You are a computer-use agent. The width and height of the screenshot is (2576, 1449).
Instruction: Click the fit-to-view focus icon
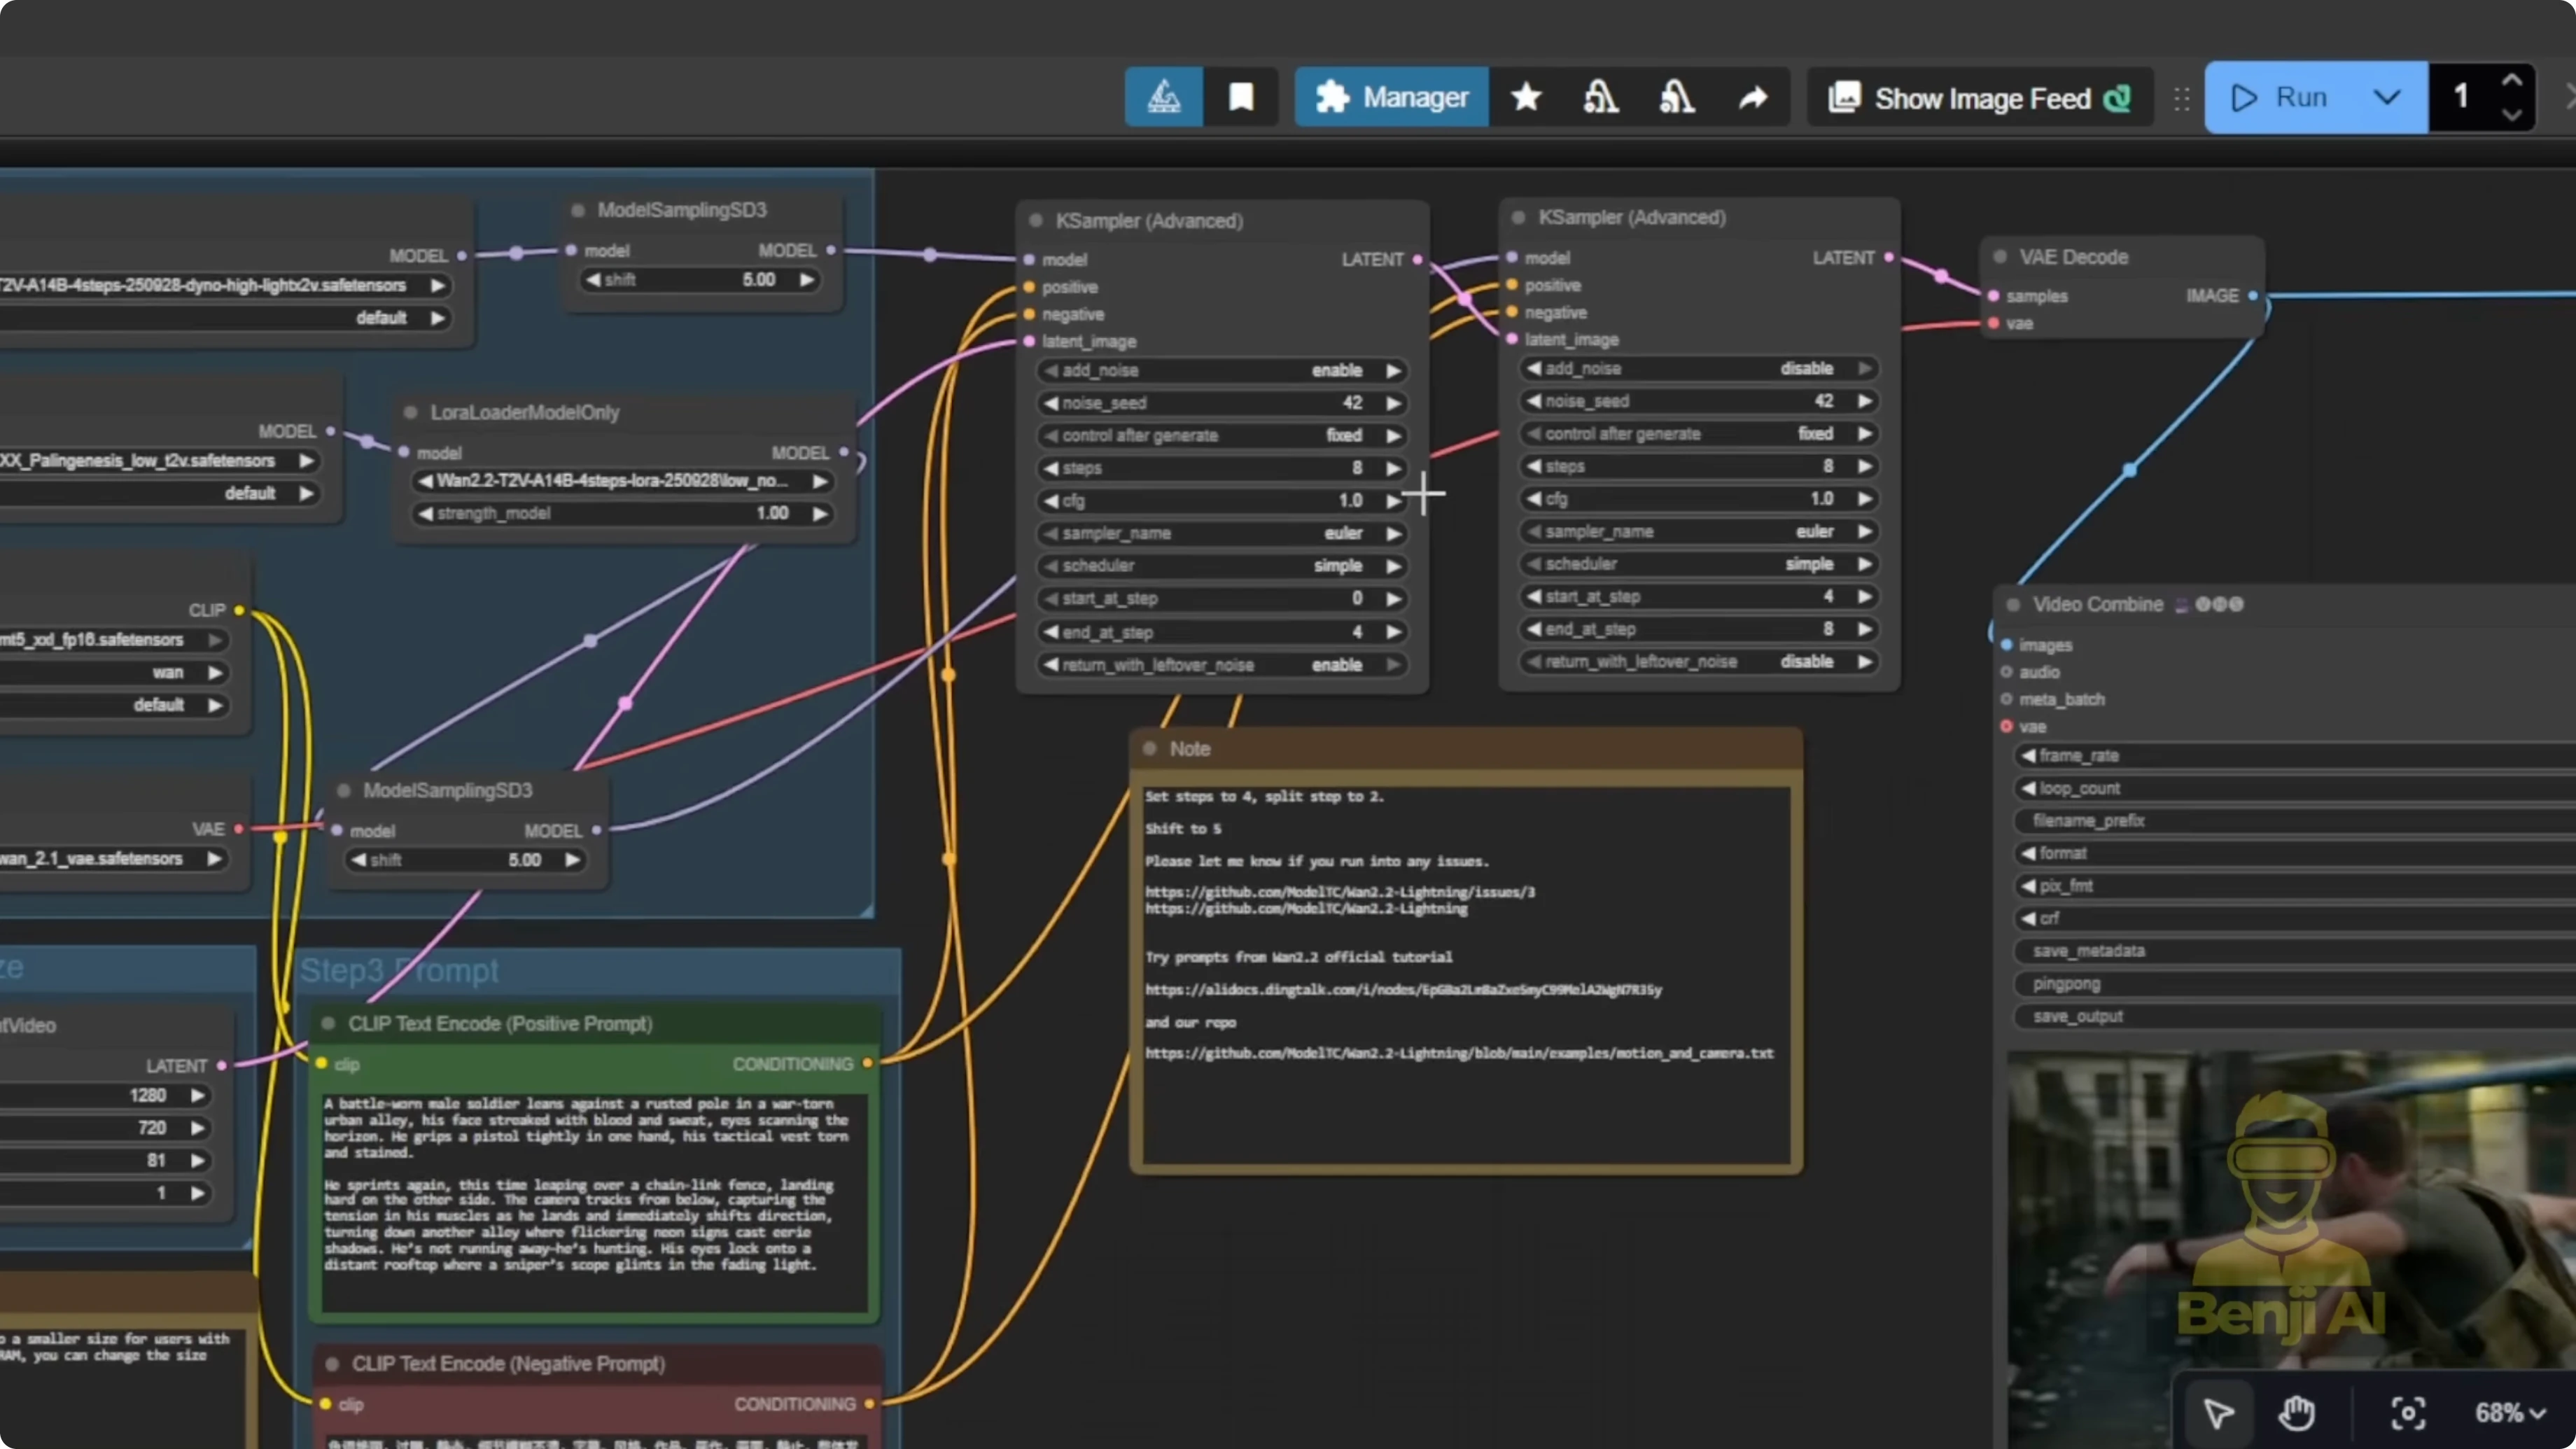click(2408, 1413)
